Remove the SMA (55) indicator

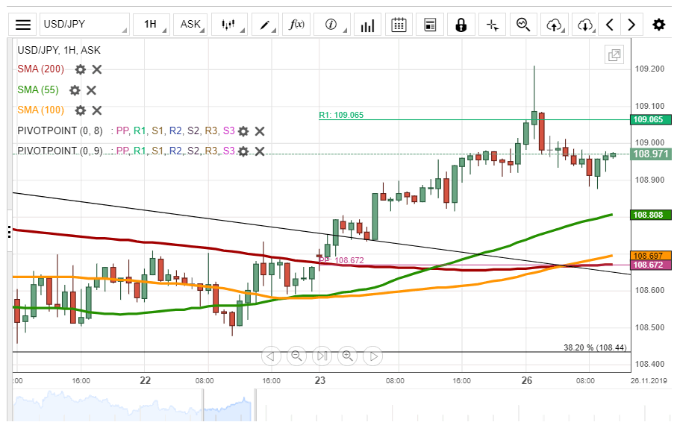(91, 90)
